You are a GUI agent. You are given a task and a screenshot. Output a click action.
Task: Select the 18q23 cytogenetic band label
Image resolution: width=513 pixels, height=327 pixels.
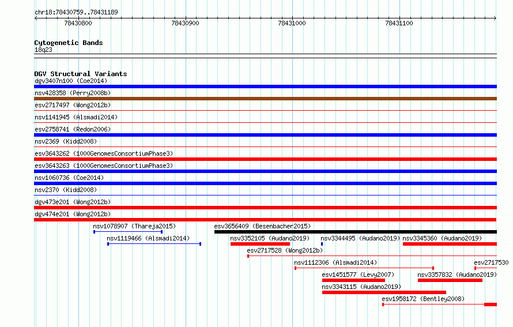(x=43, y=50)
